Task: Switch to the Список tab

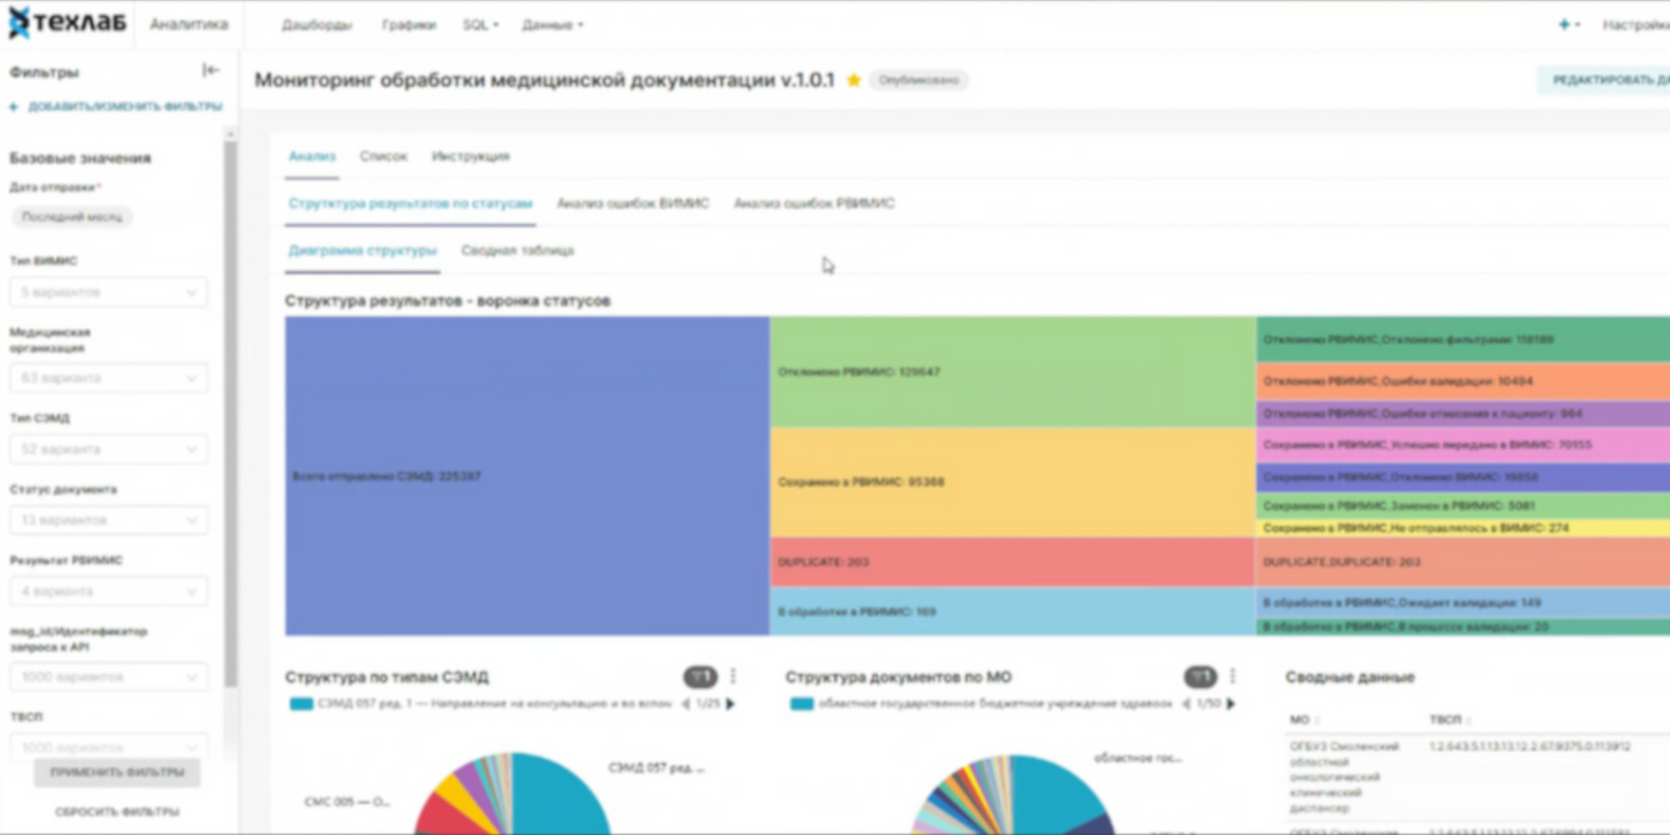Action: (x=383, y=157)
